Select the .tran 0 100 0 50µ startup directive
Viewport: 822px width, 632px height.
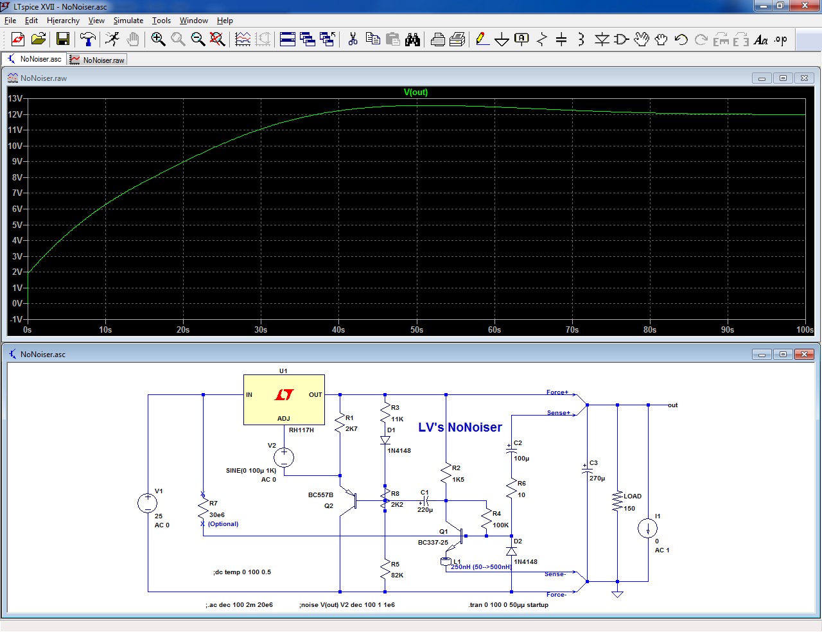509,604
